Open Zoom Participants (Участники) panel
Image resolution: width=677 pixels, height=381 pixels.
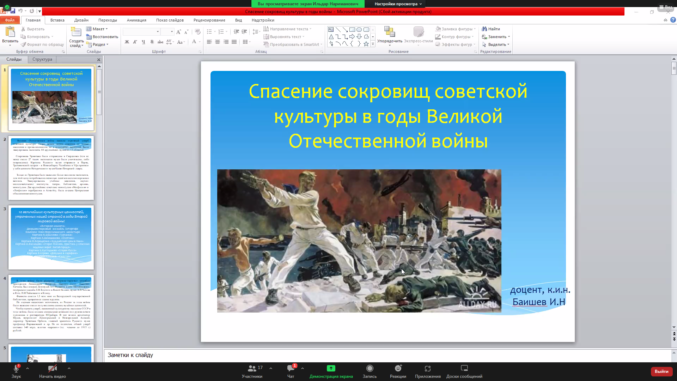252,369
